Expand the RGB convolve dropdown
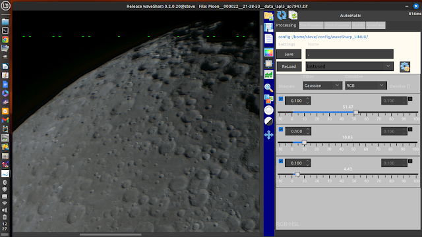 pyautogui.click(x=366, y=86)
